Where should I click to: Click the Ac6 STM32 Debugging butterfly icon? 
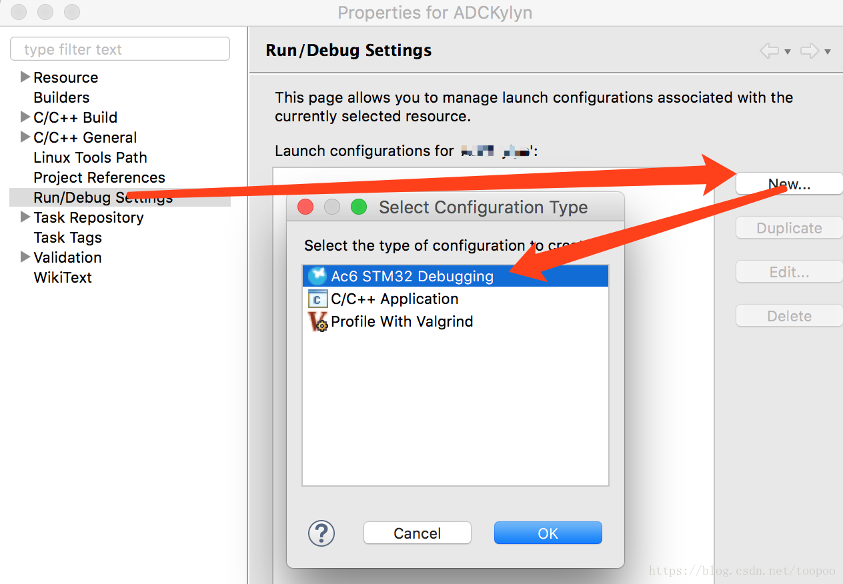pyautogui.click(x=317, y=276)
